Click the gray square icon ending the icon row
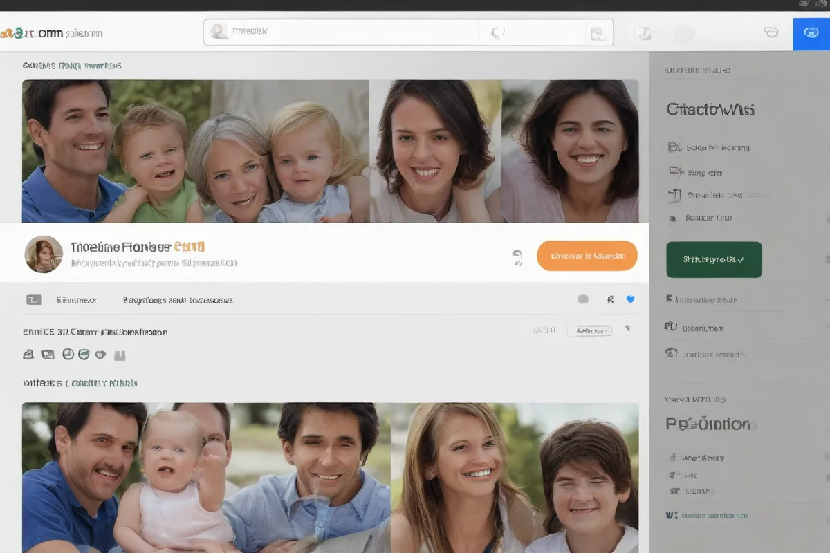The image size is (830, 553). click(x=120, y=355)
